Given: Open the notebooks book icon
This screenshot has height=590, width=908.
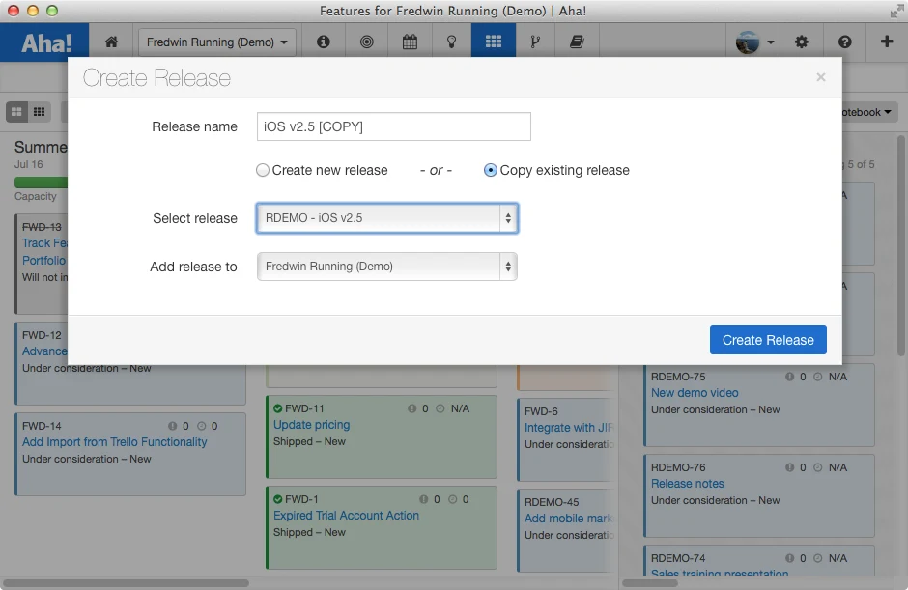Looking at the screenshot, I should click(577, 42).
